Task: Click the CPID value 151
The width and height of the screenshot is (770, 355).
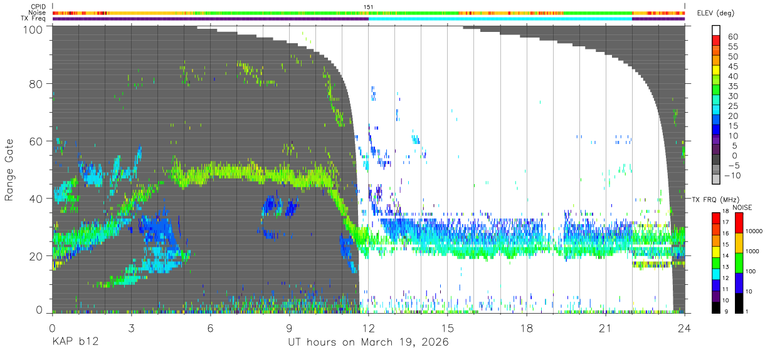Action: pyautogui.click(x=369, y=7)
